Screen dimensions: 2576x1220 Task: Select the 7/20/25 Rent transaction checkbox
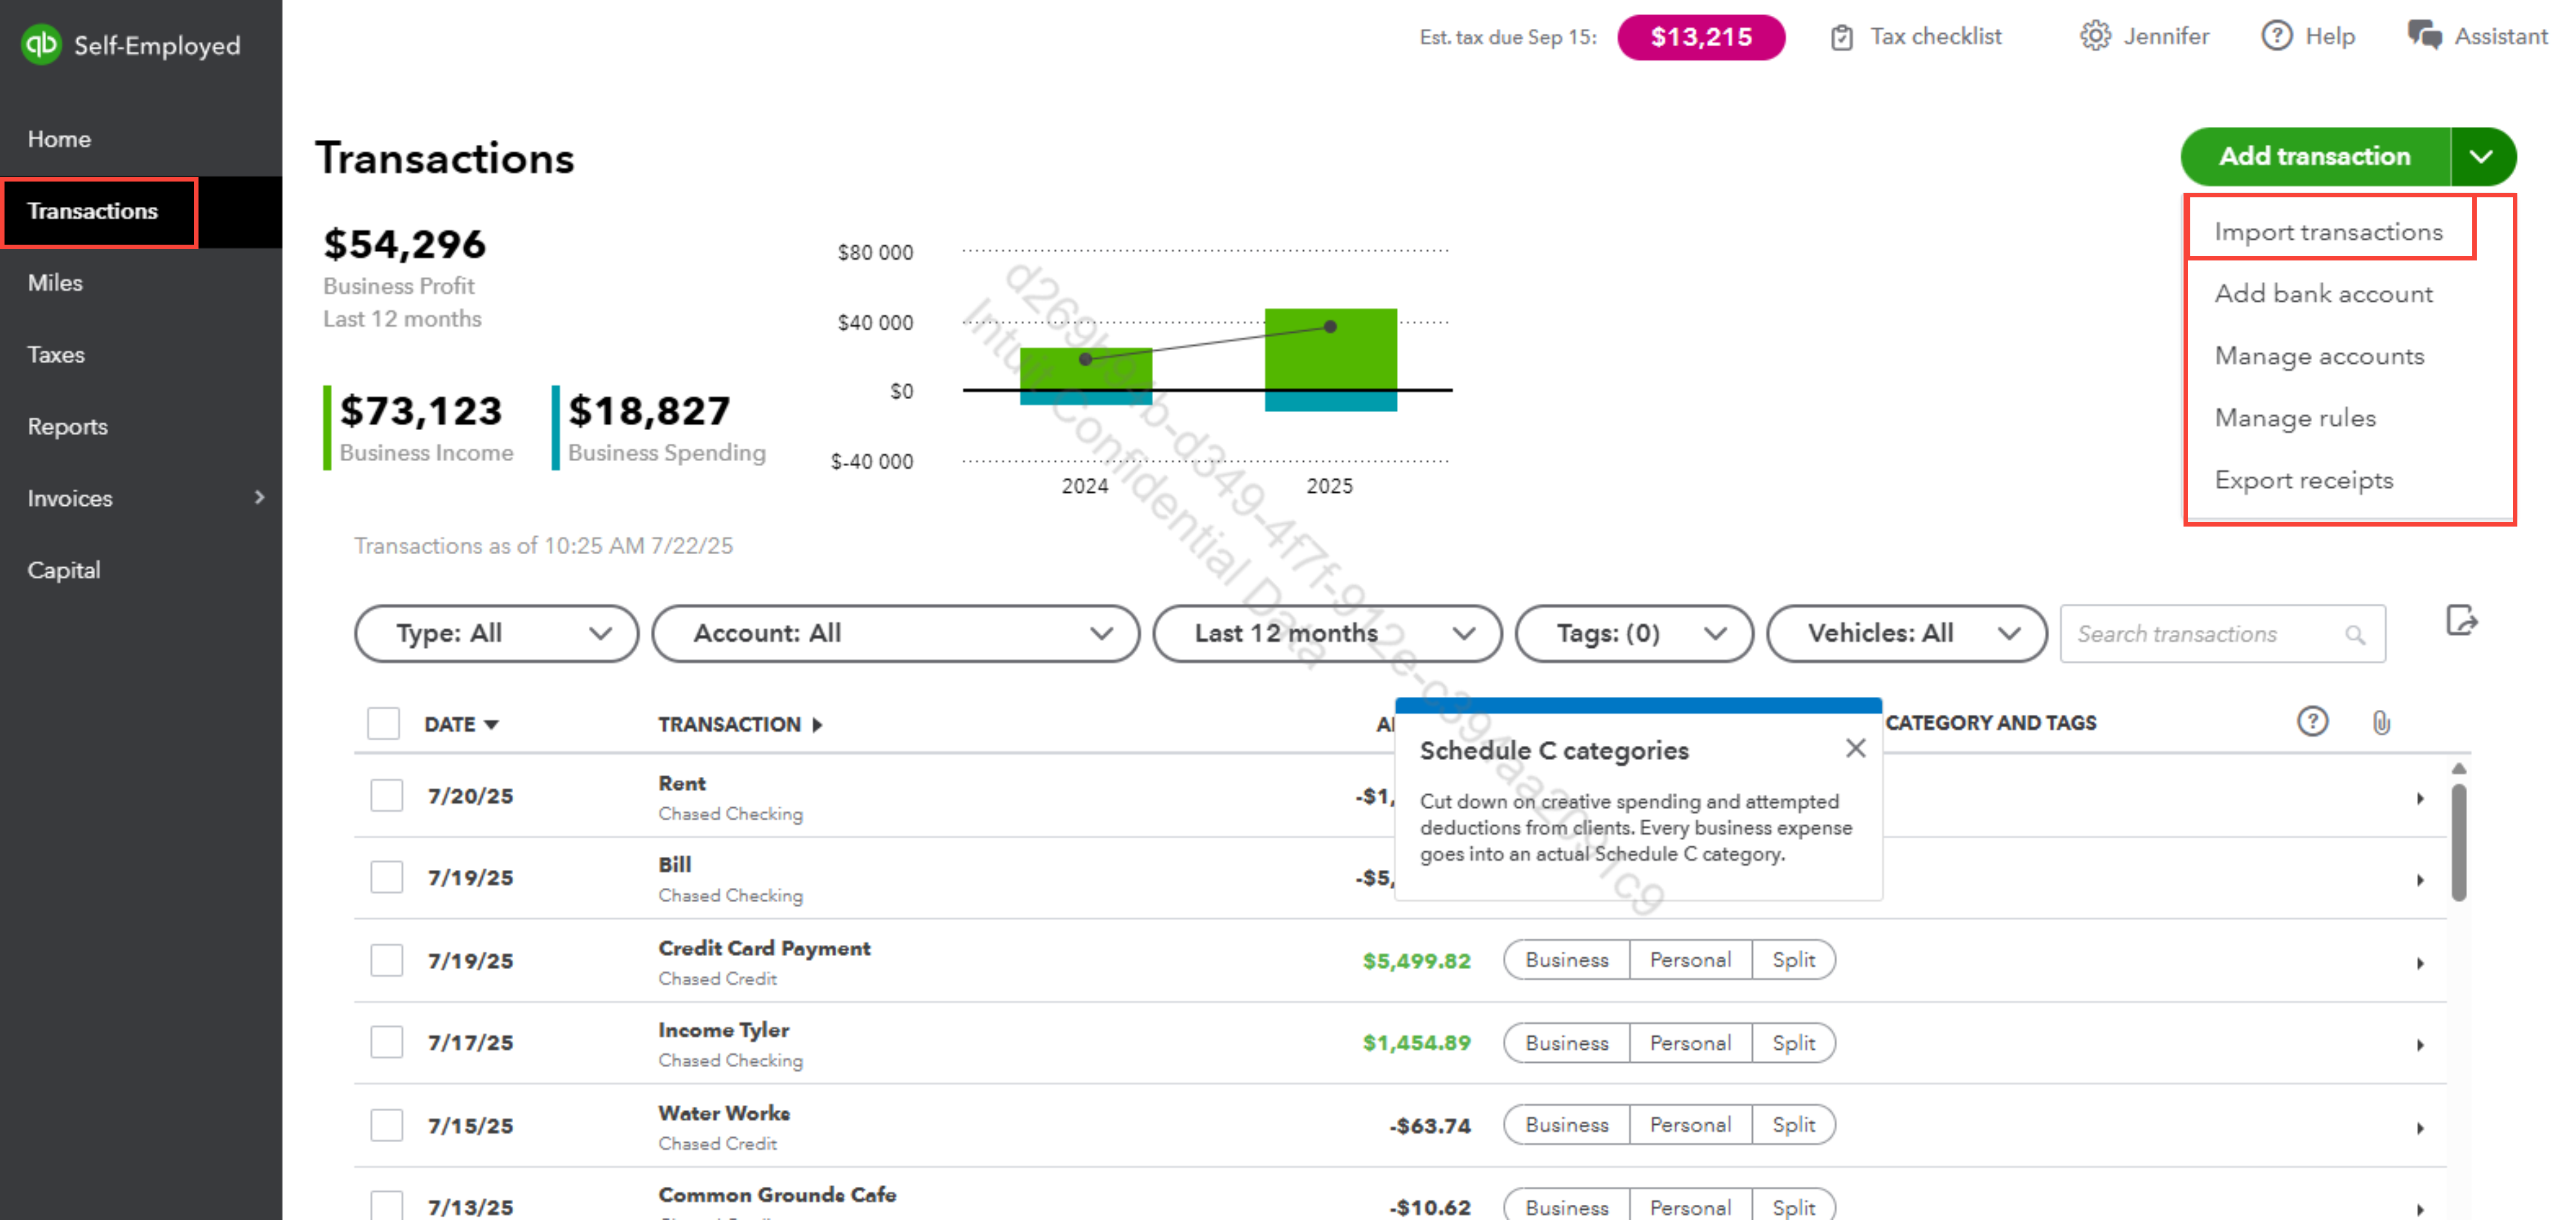click(x=386, y=795)
